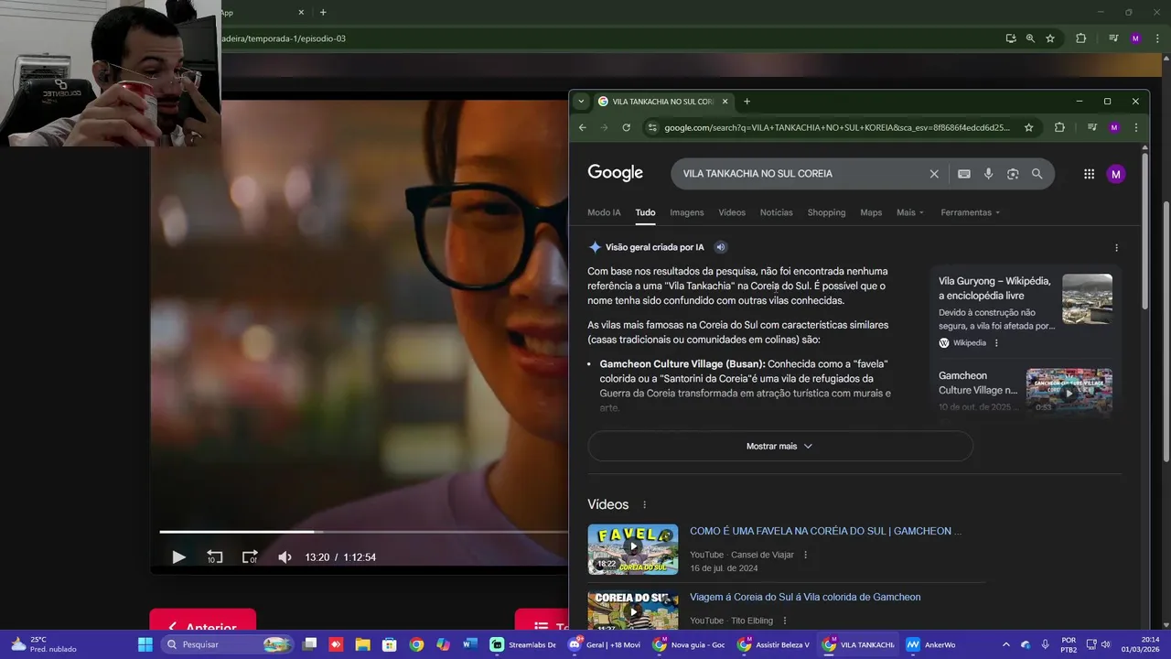Open Gamcheon Culture Village video thumbnail in sidebar
Viewport: 1171px width, 659px height.
pos(1069,391)
